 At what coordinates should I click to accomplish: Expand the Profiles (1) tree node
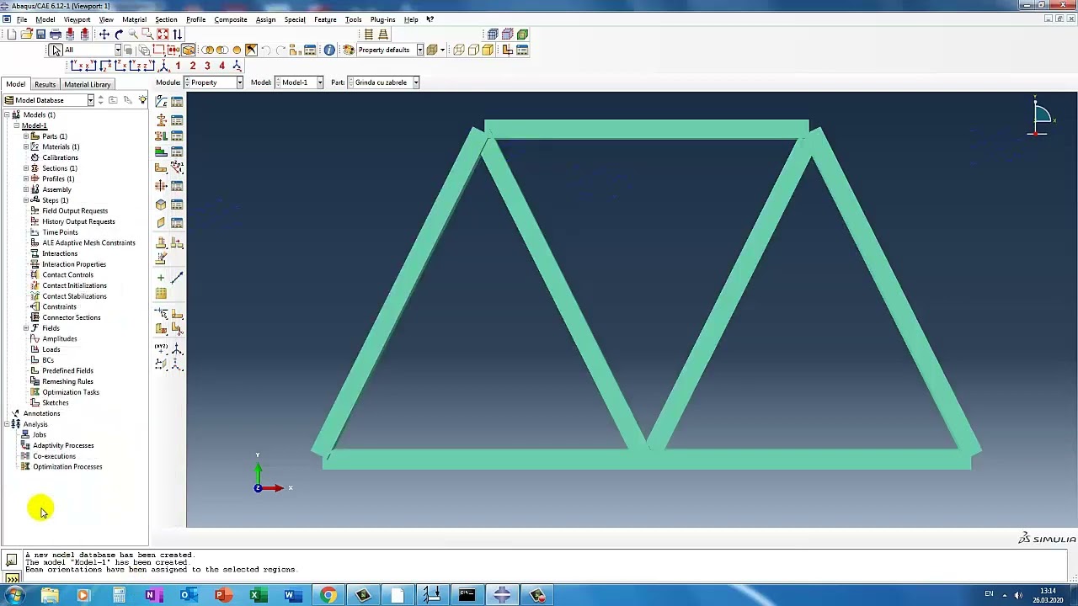(x=26, y=178)
